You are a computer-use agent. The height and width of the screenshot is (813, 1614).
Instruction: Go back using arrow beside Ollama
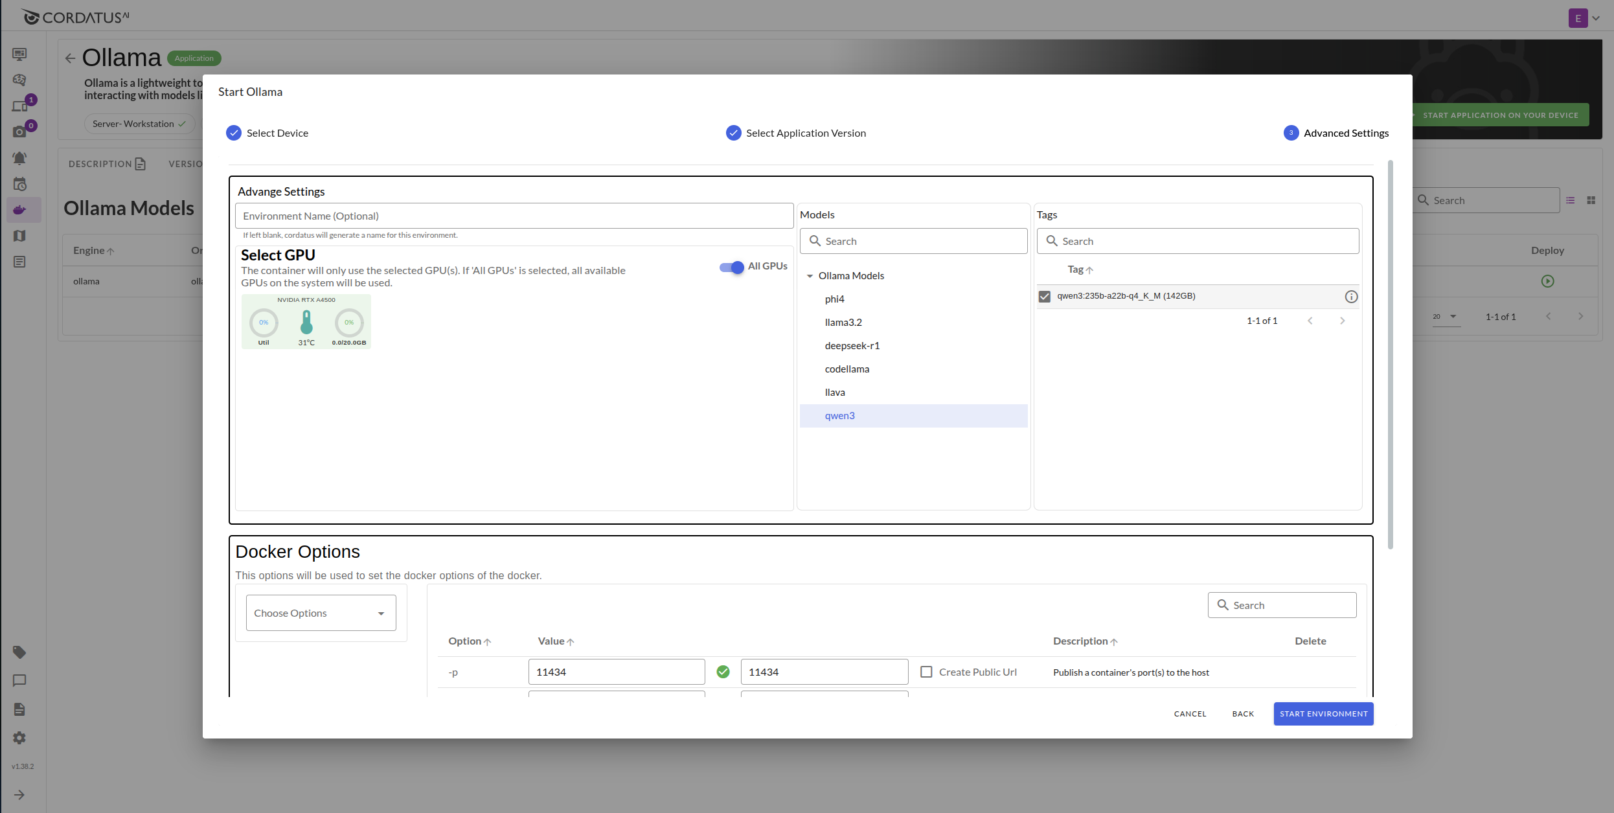70,58
